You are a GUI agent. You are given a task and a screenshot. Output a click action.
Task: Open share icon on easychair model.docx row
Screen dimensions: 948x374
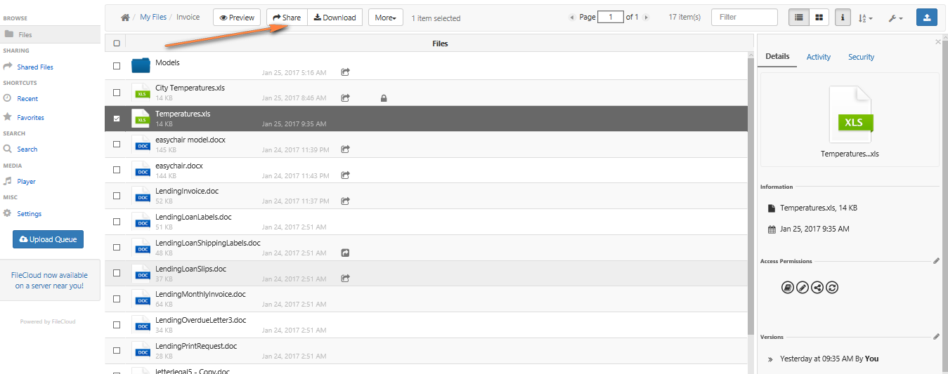346,149
